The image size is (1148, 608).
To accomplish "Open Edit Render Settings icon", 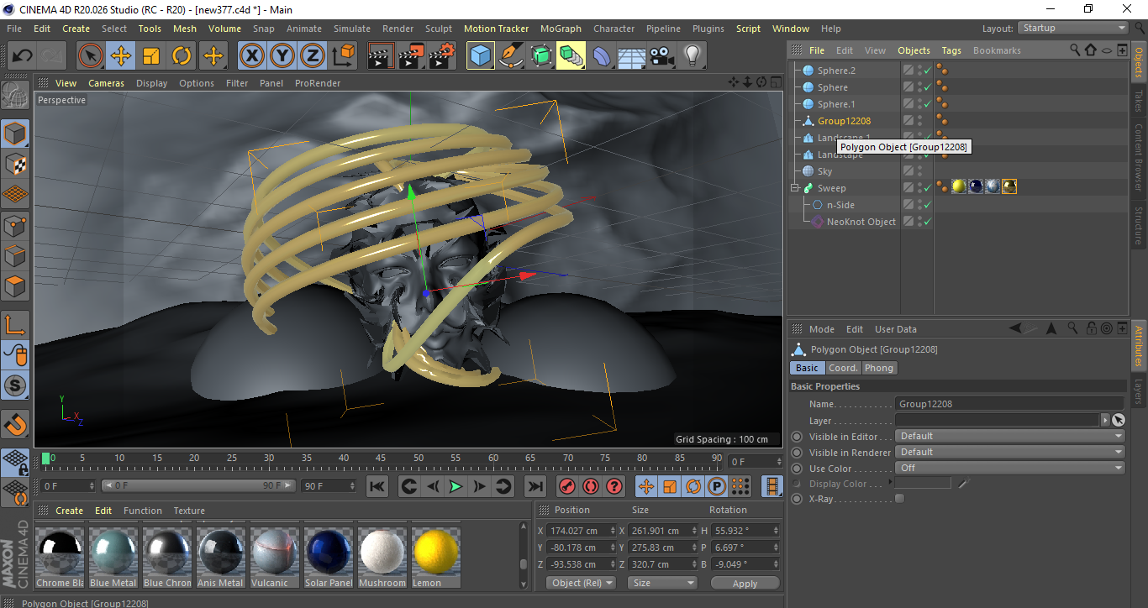I will (x=442, y=56).
